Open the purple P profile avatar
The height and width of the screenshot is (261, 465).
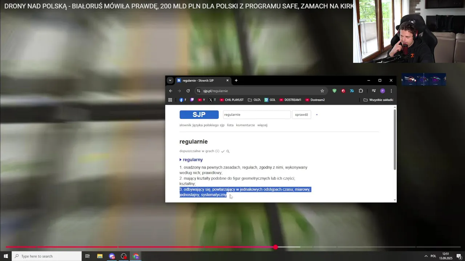coord(383,91)
